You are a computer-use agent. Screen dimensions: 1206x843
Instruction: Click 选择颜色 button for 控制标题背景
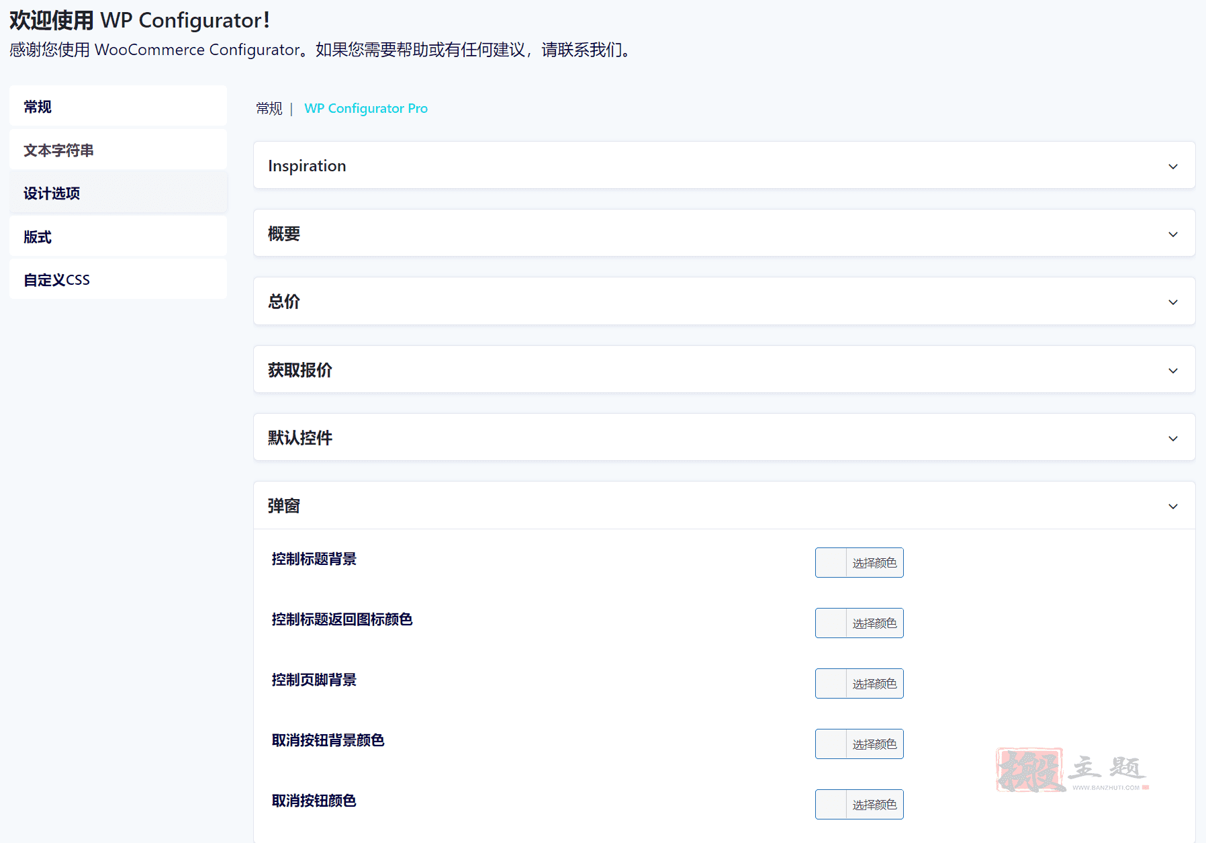pos(874,563)
